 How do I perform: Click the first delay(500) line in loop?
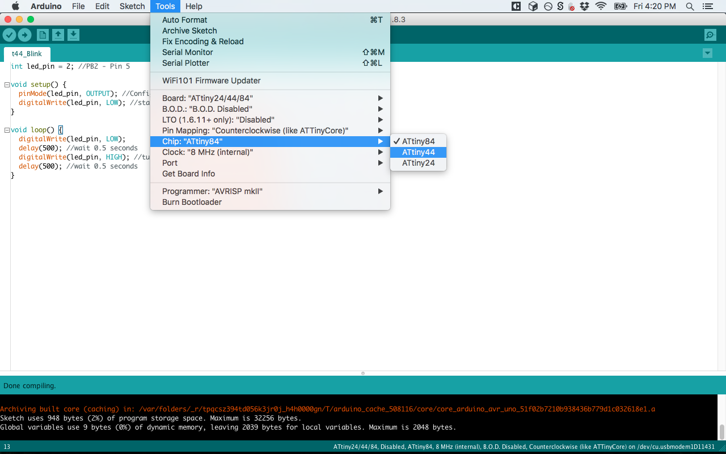[x=78, y=148]
